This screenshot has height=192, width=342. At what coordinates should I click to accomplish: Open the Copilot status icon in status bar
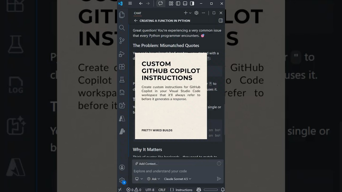point(199,190)
